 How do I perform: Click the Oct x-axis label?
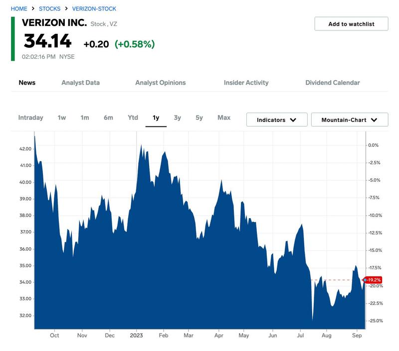click(54, 335)
